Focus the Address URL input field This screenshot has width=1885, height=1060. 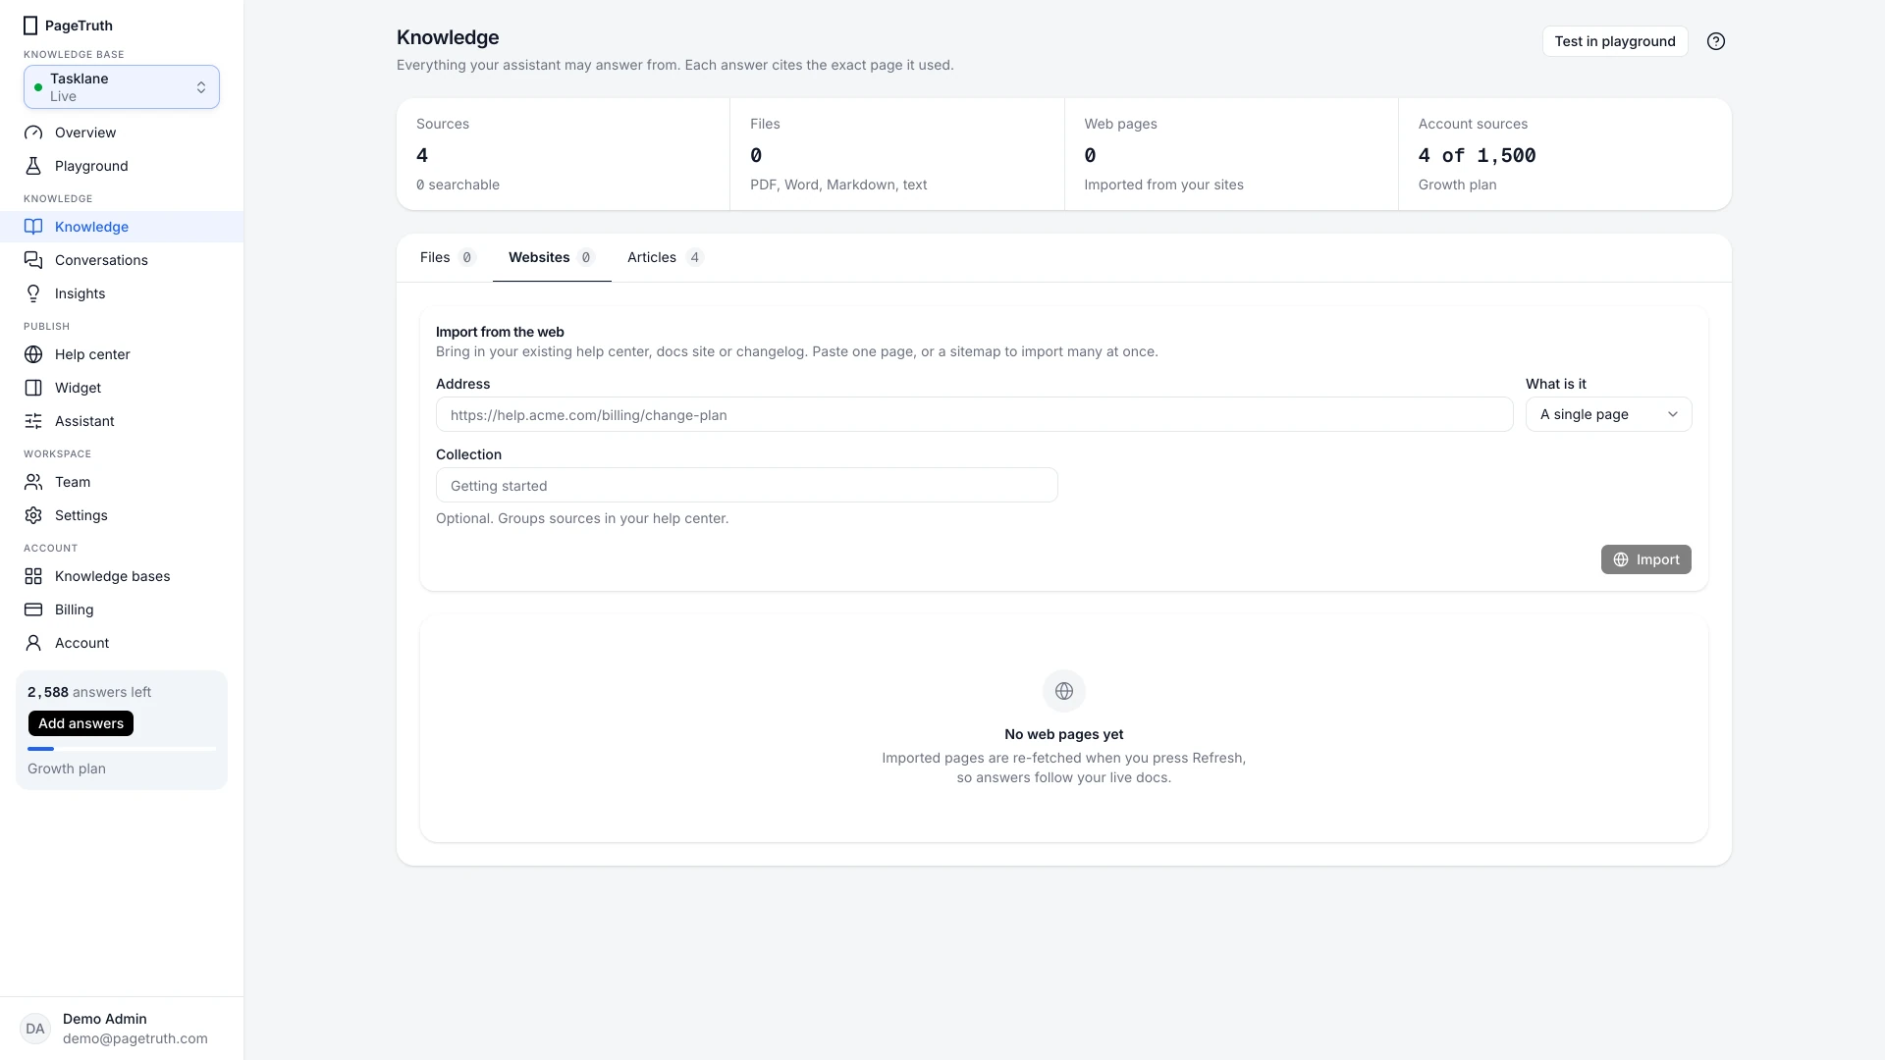pyautogui.click(x=974, y=414)
